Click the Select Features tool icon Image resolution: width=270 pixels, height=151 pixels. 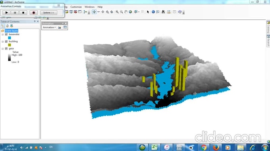tap(136, 12)
